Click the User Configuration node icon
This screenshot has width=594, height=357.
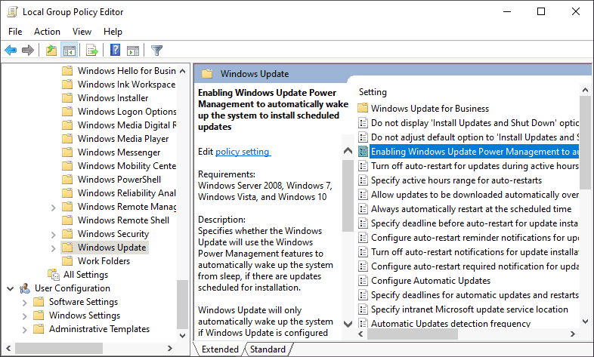click(x=25, y=288)
